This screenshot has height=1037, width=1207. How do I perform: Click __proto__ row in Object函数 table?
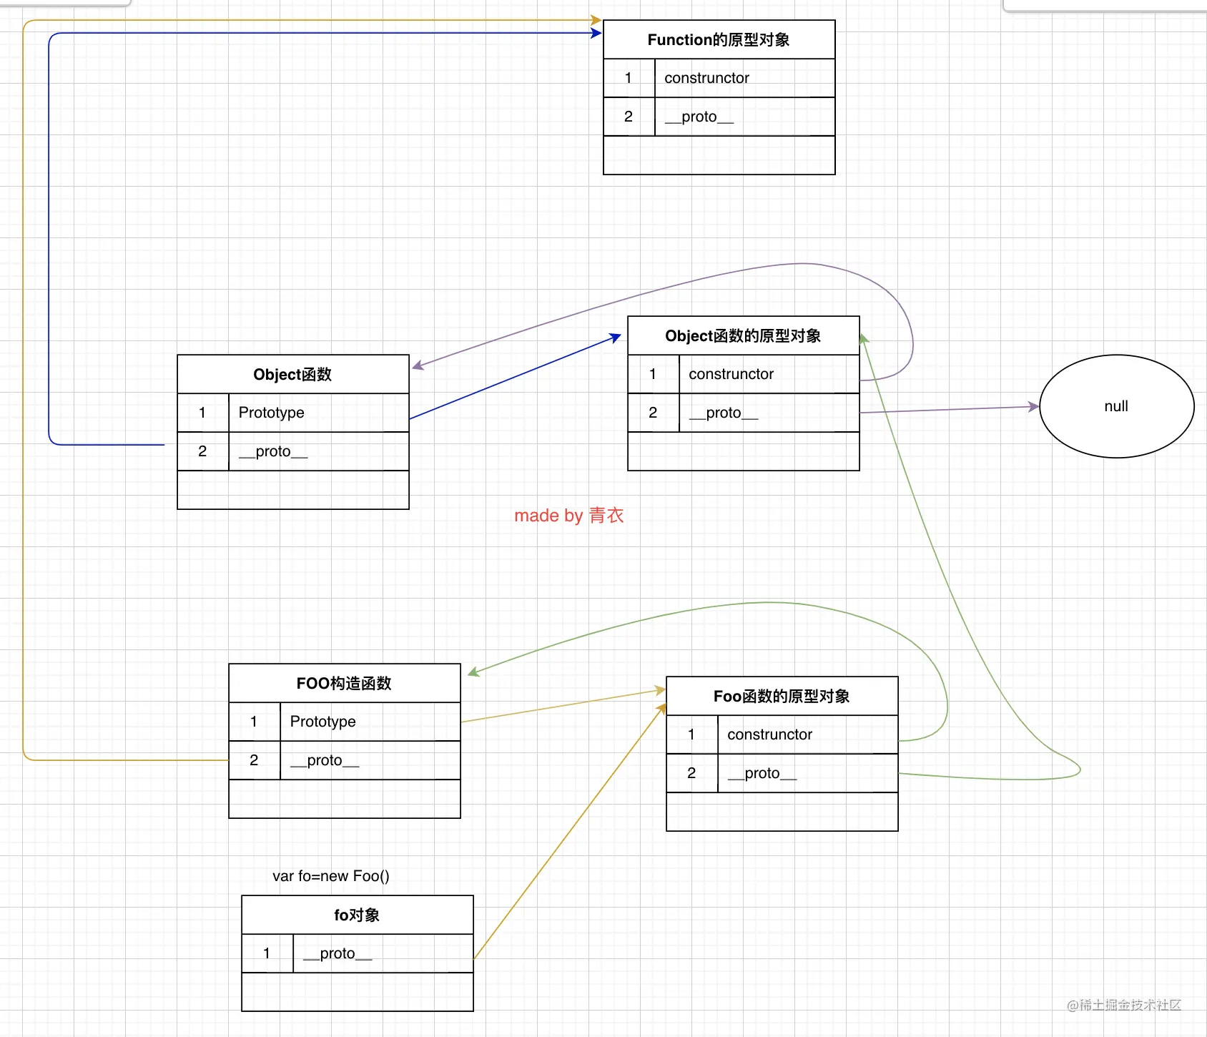point(292,451)
